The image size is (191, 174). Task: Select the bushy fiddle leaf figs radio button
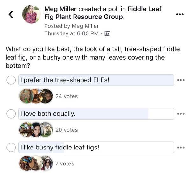point(11,148)
